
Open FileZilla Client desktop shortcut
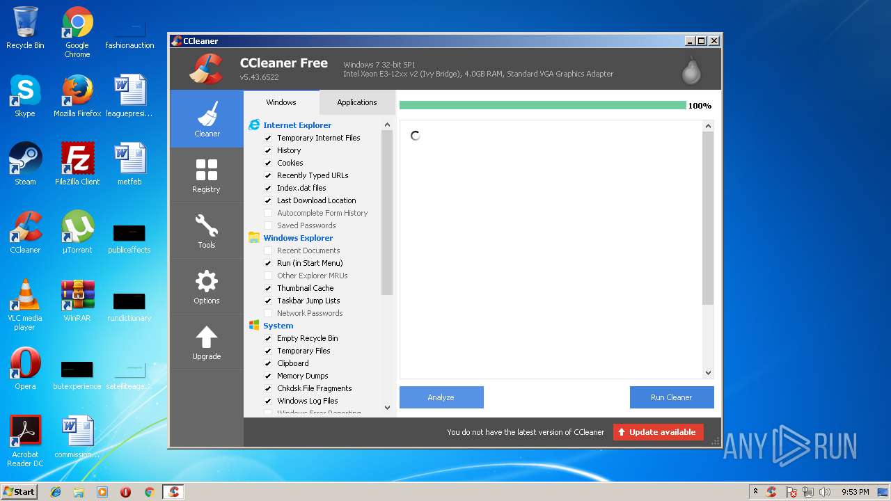[77, 164]
